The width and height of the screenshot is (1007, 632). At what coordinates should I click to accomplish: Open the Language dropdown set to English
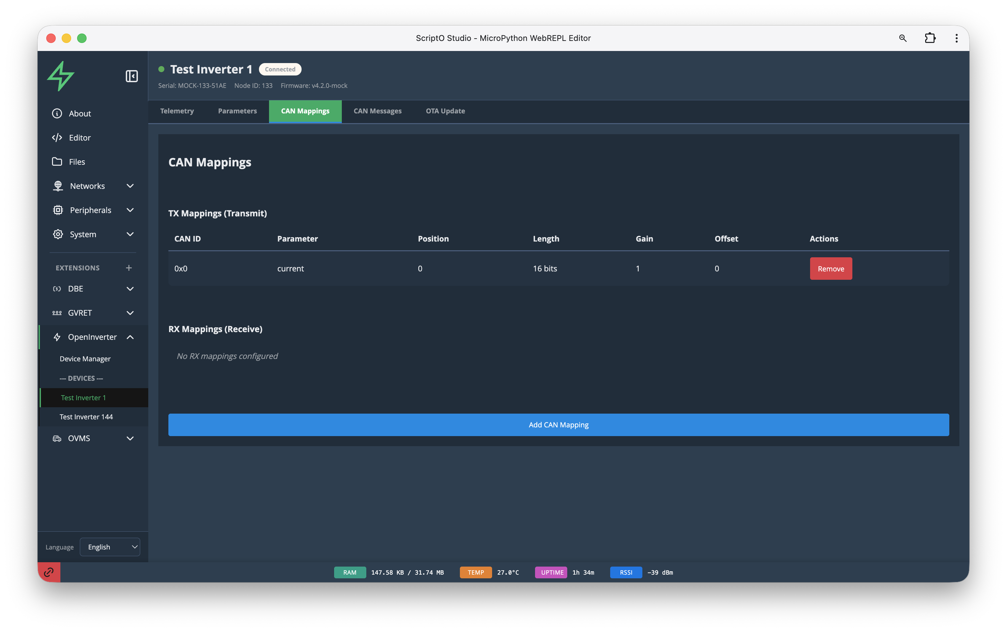click(x=110, y=547)
